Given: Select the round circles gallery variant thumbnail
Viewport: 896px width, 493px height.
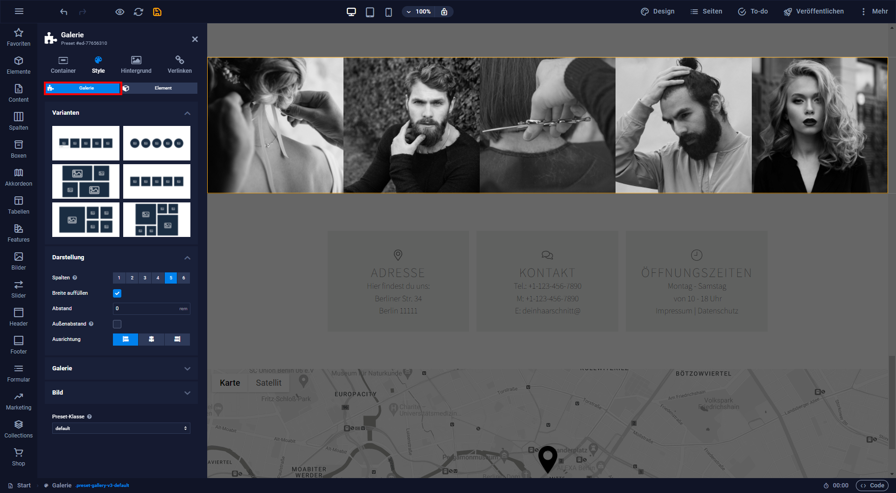Looking at the screenshot, I should point(157,143).
